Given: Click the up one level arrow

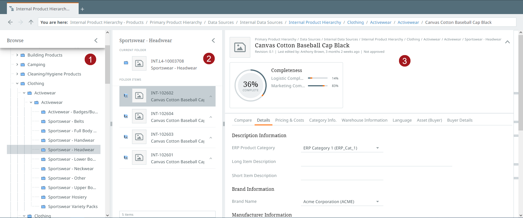Looking at the screenshot, I should (31, 22).
